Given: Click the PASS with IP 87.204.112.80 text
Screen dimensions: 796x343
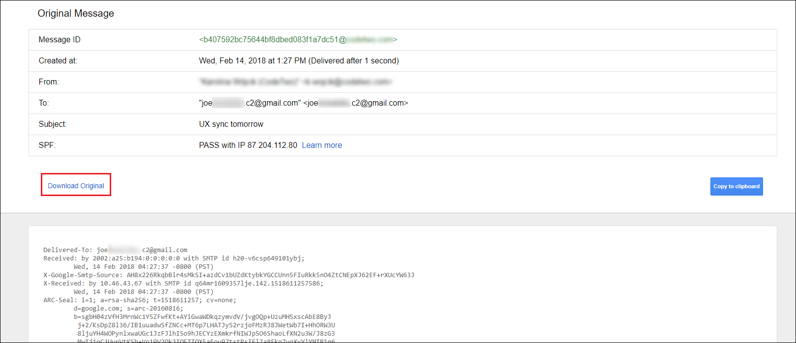Looking at the screenshot, I should click(x=248, y=145).
